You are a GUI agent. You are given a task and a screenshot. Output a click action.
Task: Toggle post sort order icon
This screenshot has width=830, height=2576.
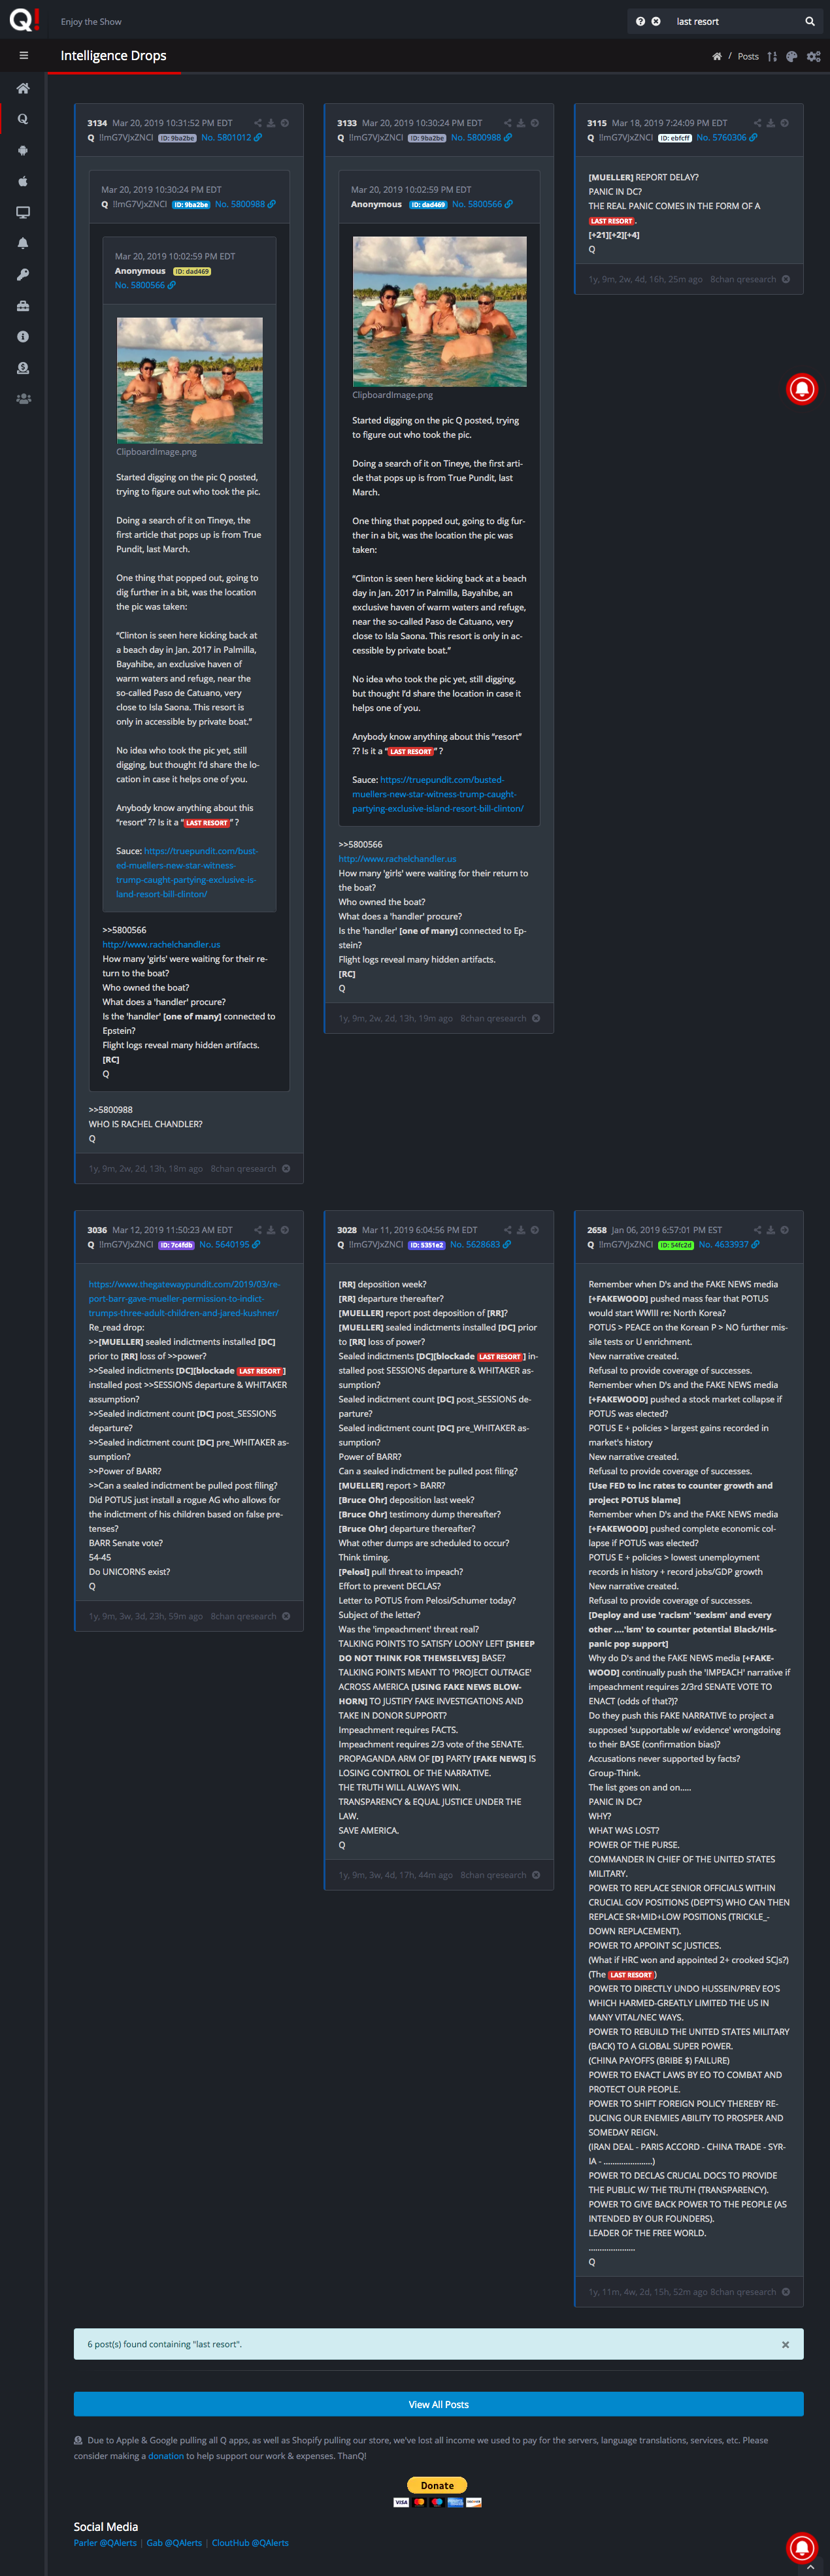pos(772,57)
